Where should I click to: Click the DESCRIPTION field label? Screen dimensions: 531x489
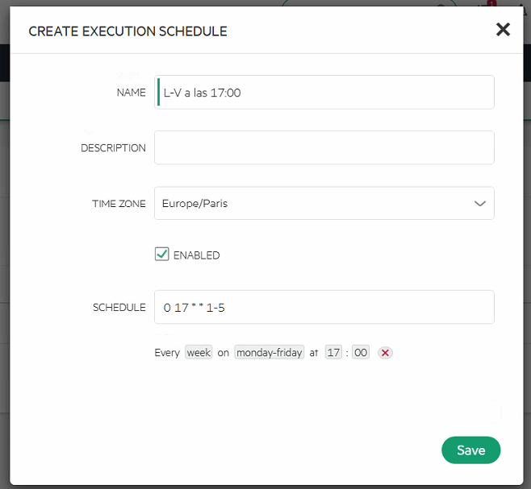tap(113, 148)
